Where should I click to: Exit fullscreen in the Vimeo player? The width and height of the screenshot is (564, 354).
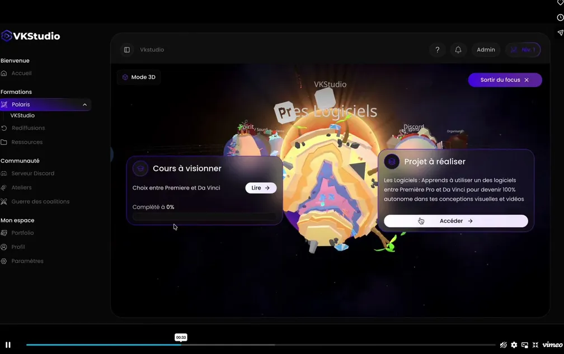535,345
